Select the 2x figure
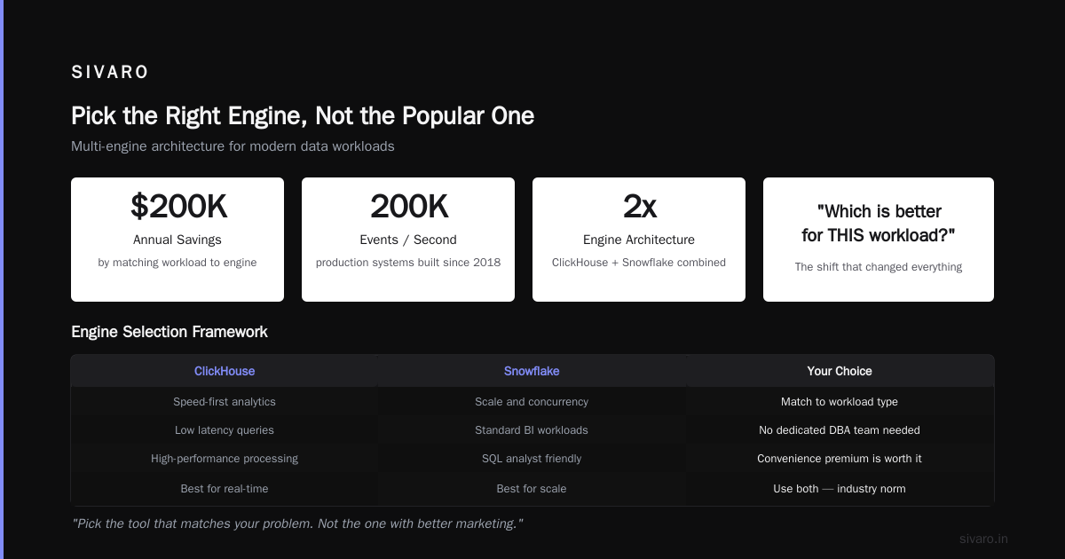 pos(639,206)
